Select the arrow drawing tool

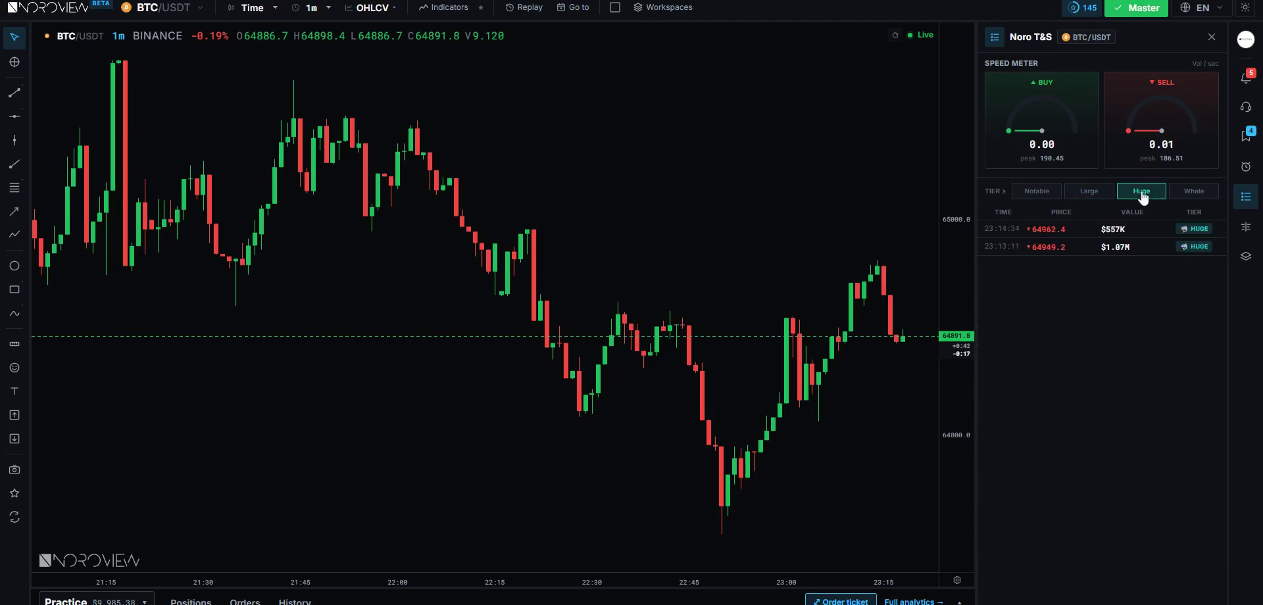pyautogui.click(x=14, y=211)
